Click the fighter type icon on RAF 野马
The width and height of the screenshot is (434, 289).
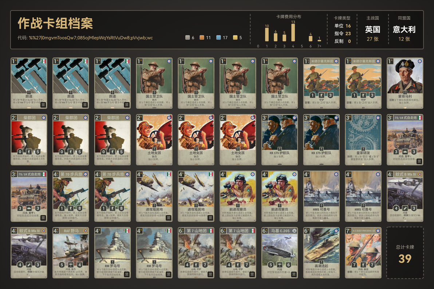[71, 265]
